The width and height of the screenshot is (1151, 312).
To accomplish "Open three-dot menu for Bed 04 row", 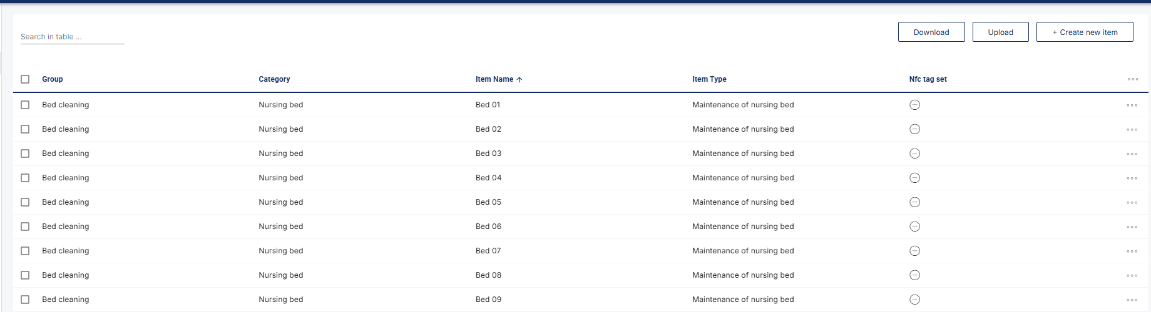I will click(x=1132, y=178).
